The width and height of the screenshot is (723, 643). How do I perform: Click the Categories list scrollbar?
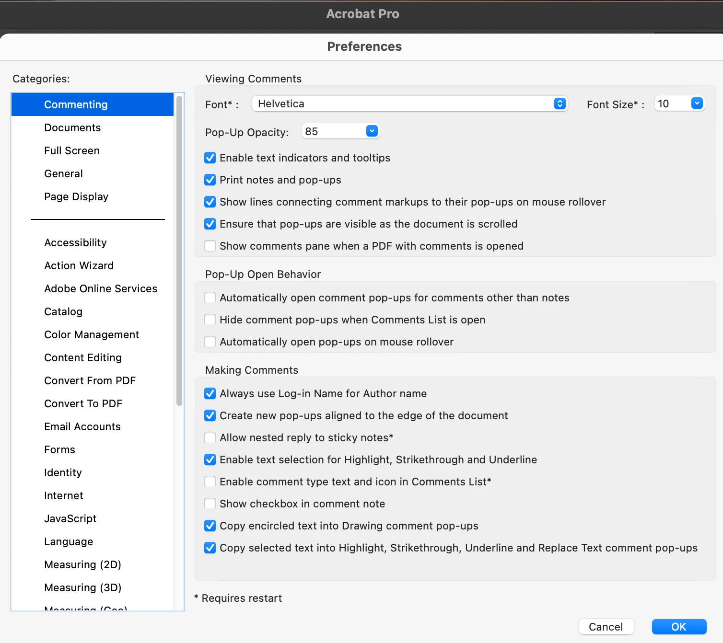tap(179, 251)
